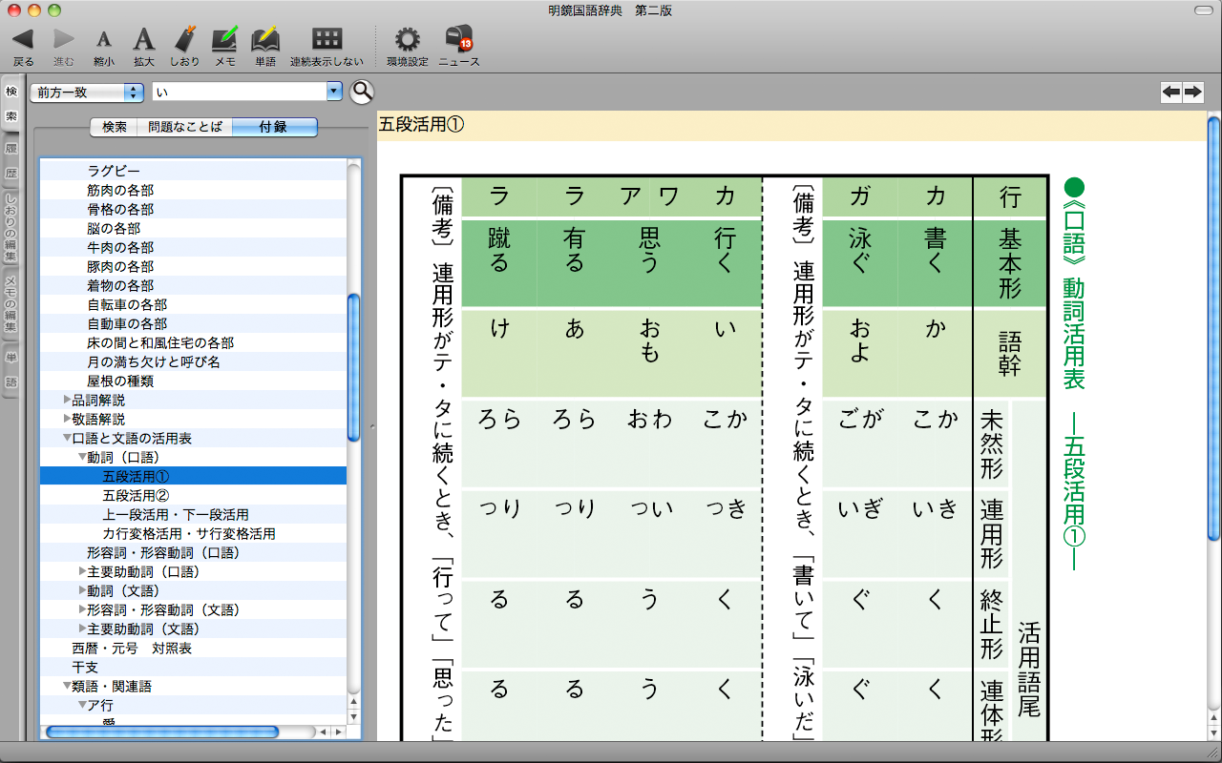Switch to the 検索 tab

[x=115, y=127]
